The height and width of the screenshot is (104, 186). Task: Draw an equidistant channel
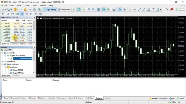pyautogui.click(x=144, y=10)
